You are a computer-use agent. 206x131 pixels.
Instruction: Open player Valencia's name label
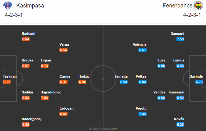click(x=139, y=44)
